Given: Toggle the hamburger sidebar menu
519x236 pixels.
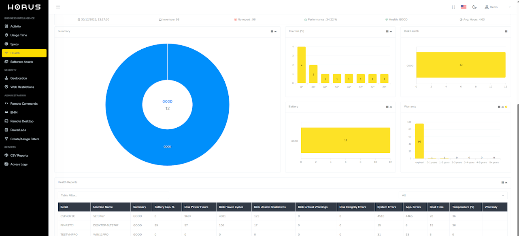Looking at the screenshot, I should [x=58, y=7].
